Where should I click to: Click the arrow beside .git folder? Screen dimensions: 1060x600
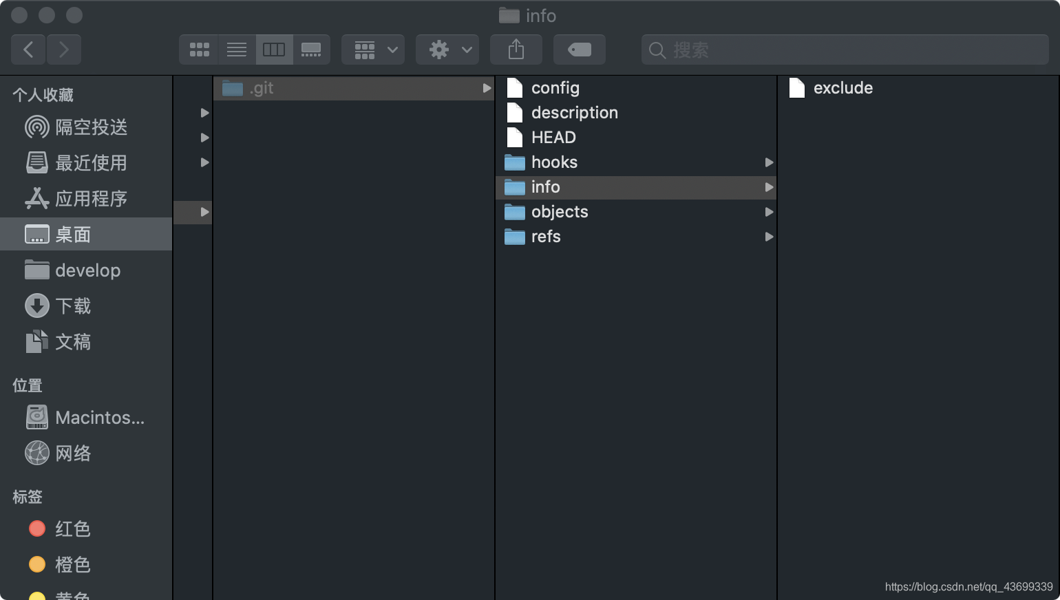tap(487, 88)
